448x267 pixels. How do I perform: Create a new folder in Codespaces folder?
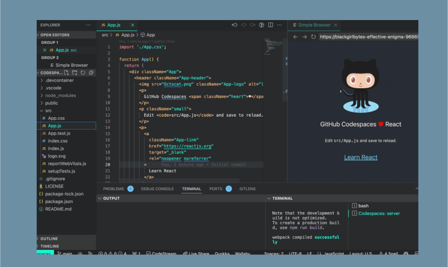pos(74,73)
